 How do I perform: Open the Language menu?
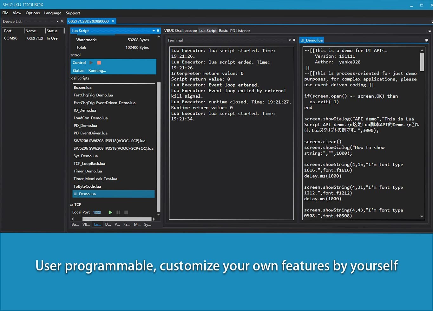[x=53, y=13]
